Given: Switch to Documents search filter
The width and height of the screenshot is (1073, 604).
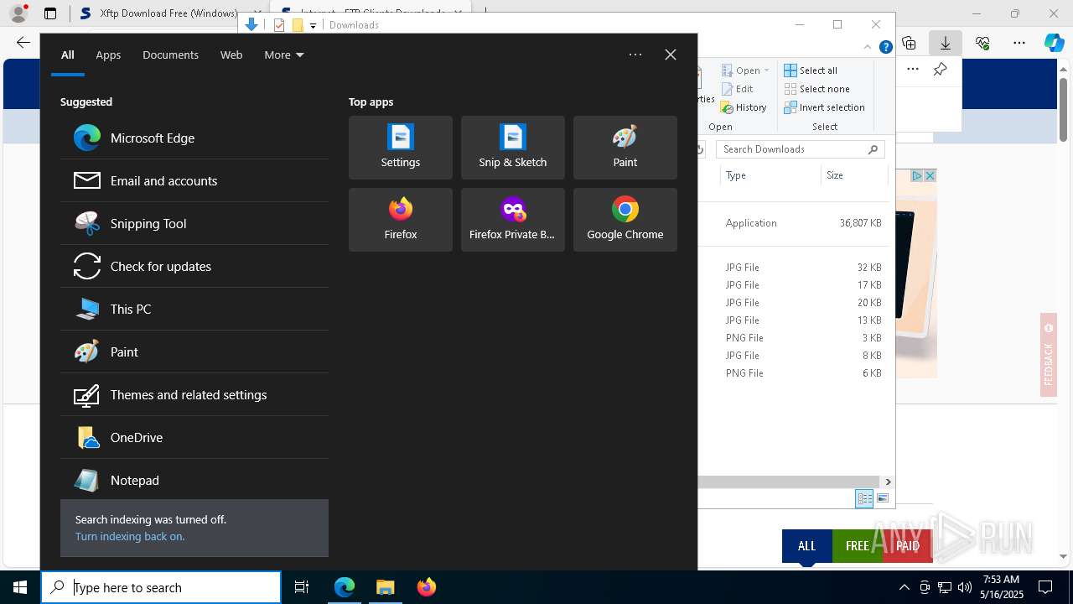Looking at the screenshot, I should 170,55.
